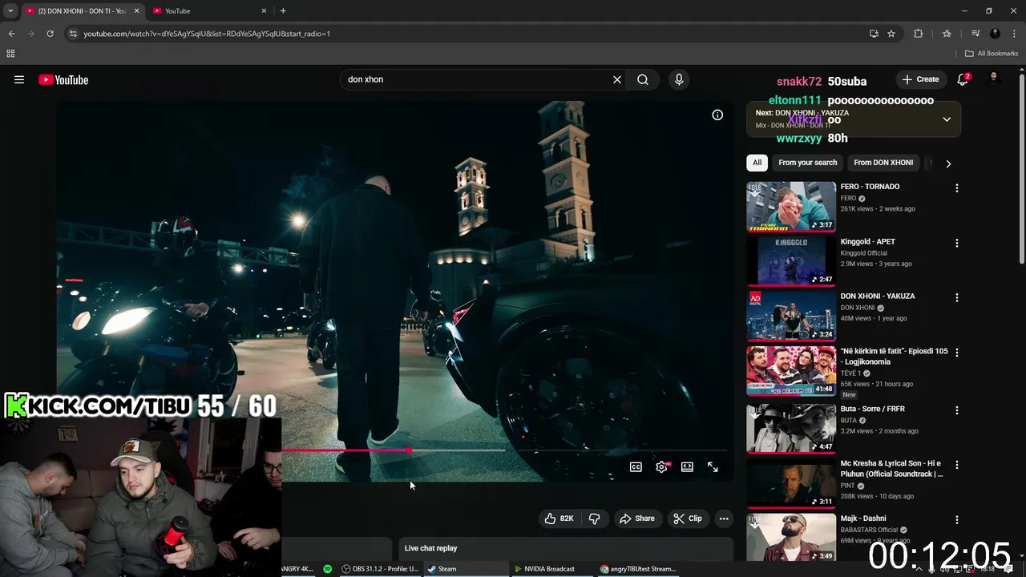Switch to NVIDIA Broadcast in taskbar
This screenshot has width=1026, height=577.
pyautogui.click(x=545, y=569)
